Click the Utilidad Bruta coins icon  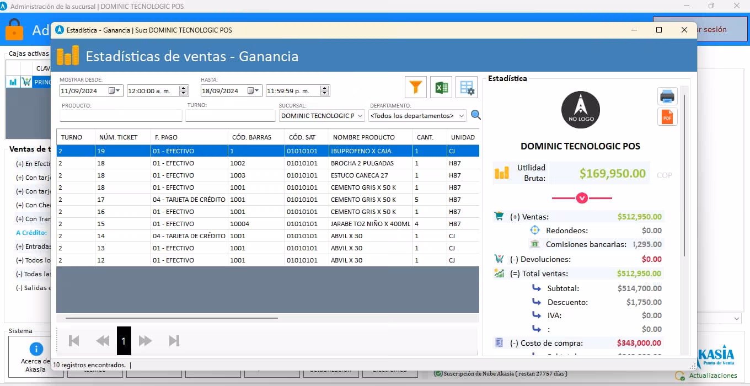501,173
